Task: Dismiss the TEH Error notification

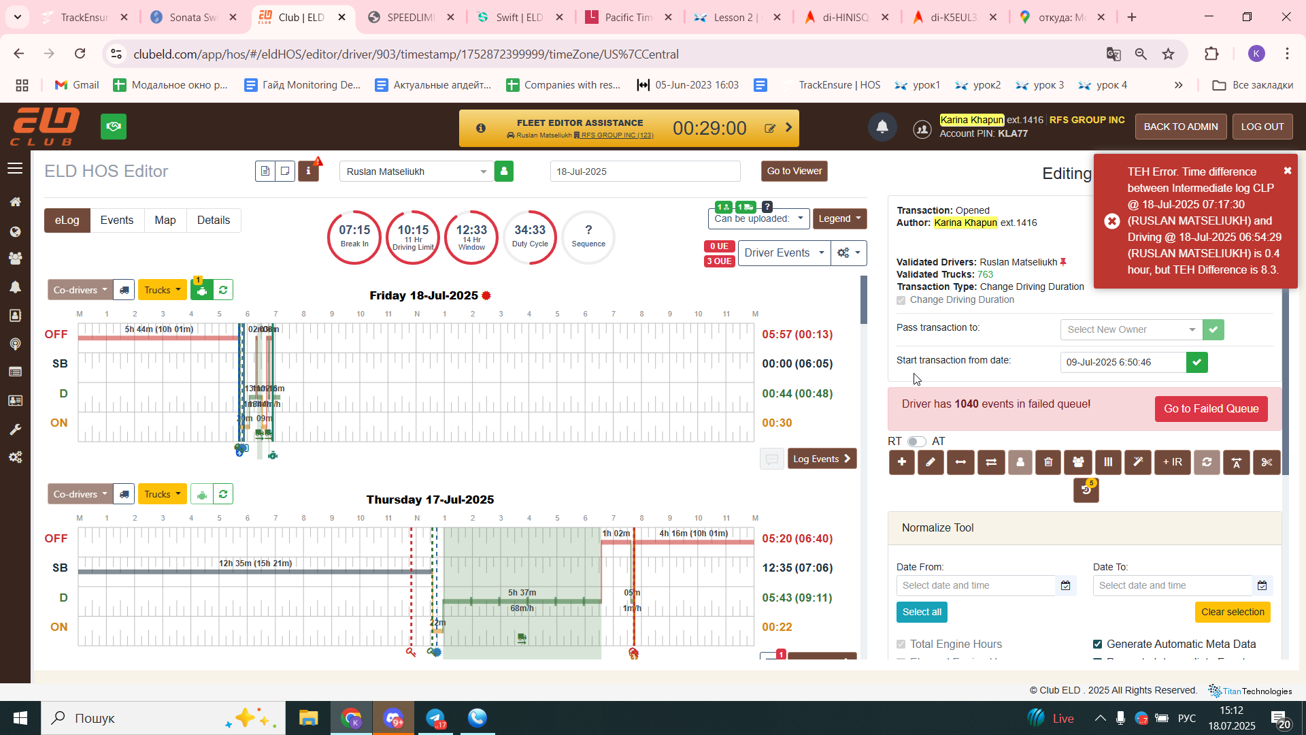Action: click(x=1288, y=171)
